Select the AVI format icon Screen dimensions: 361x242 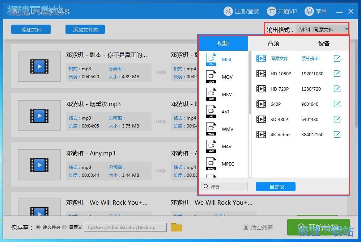tap(212, 112)
